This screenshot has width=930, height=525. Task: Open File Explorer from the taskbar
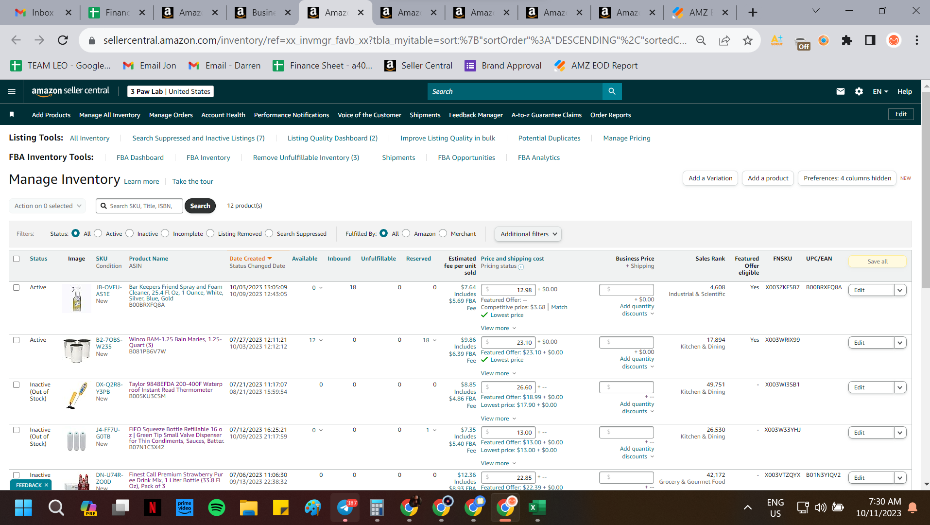[x=249, y=508]
